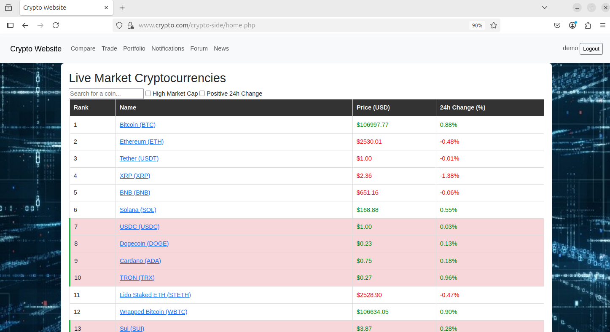Image resolution: width=610 pixels, height=332 pixels.
Task: Toggle the sidebar panel icon
Action: pos(10,25)
